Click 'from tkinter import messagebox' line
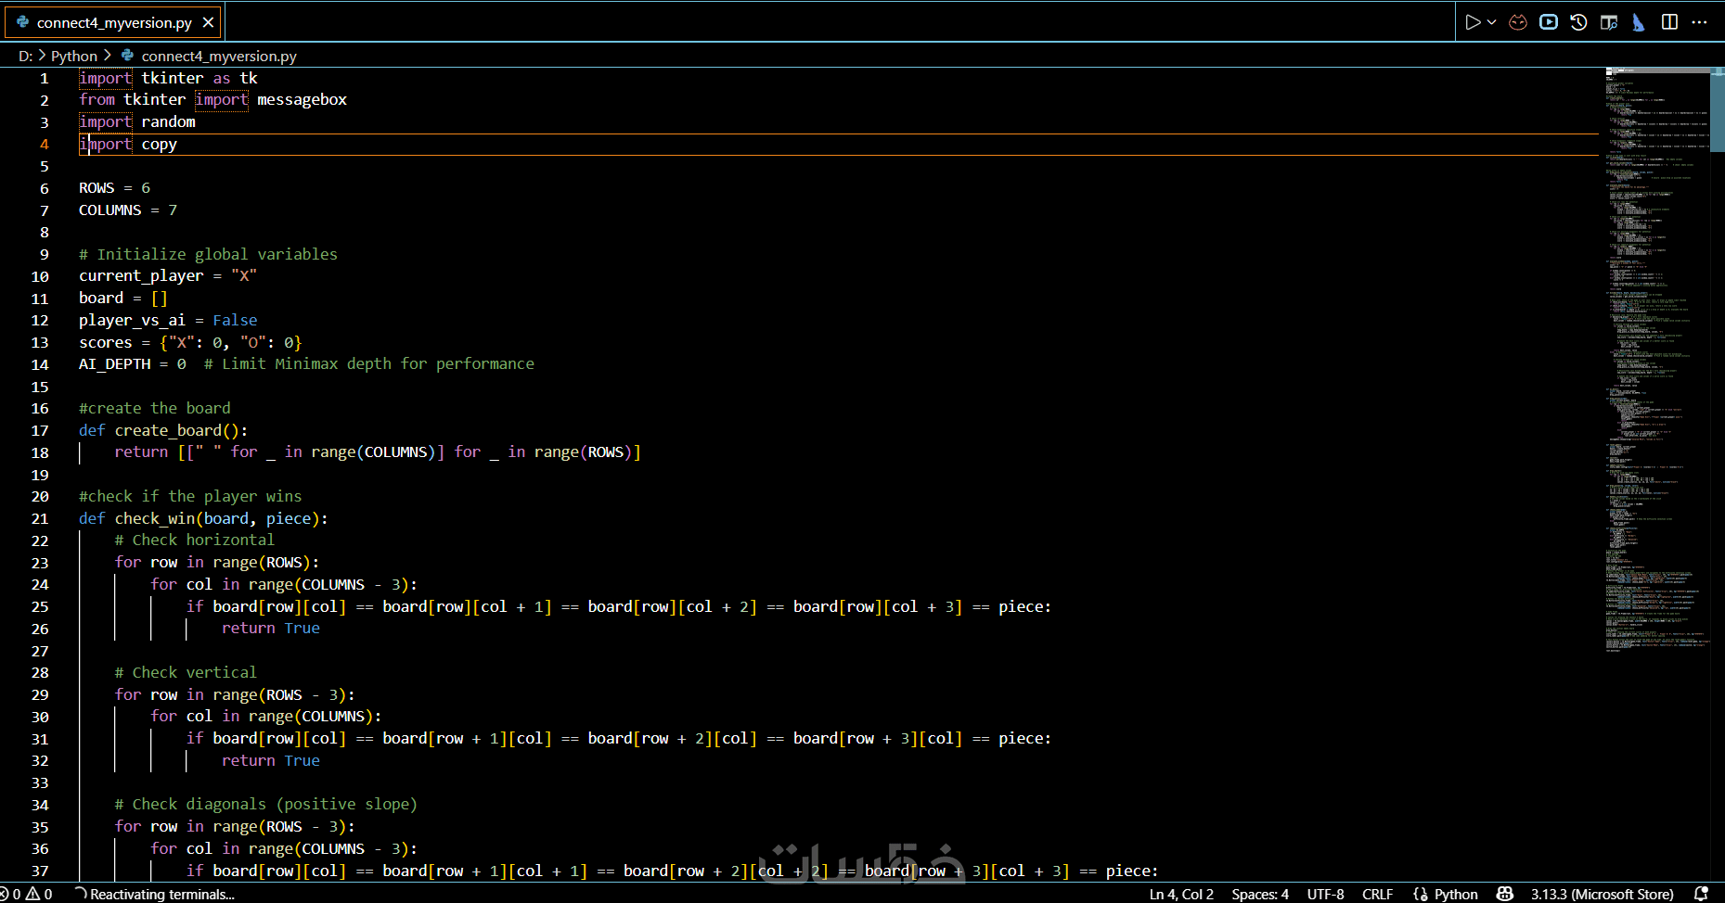The width and height of the screenshot is (1725, 903). pos(212,100)
